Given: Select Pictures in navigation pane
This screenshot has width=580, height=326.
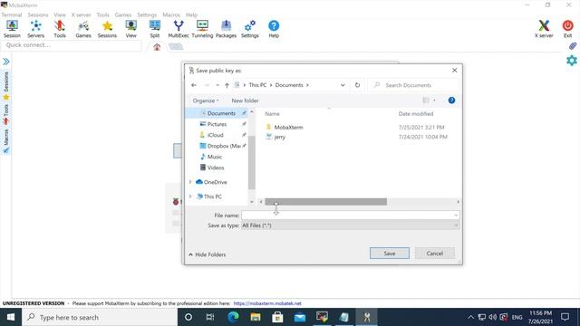Looking at the screenshot, I should click(217, 124).
